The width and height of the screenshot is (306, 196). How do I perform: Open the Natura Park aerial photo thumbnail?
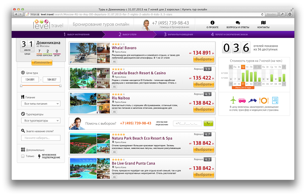coord(83,143)
